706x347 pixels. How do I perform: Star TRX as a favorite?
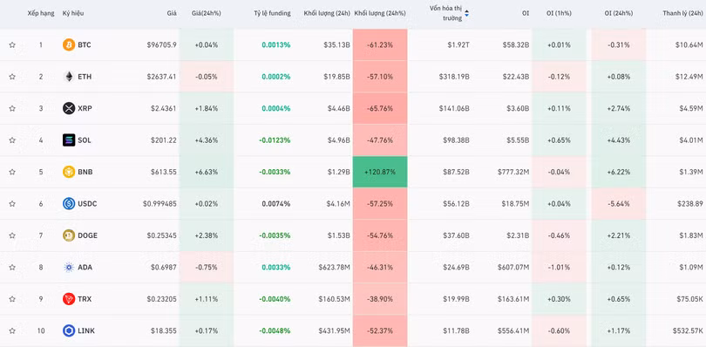[x=12, y=299]
